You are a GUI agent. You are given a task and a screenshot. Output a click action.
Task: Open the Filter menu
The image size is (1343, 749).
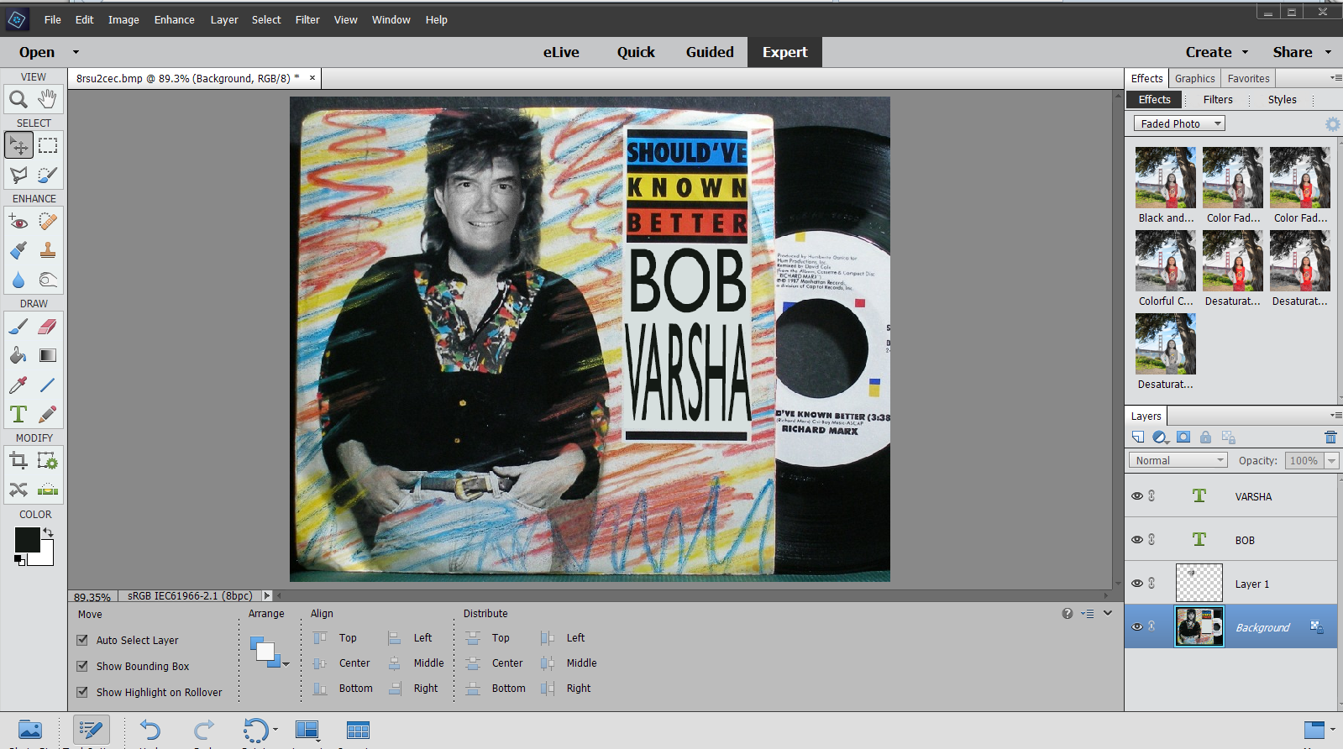click(307, 19)
